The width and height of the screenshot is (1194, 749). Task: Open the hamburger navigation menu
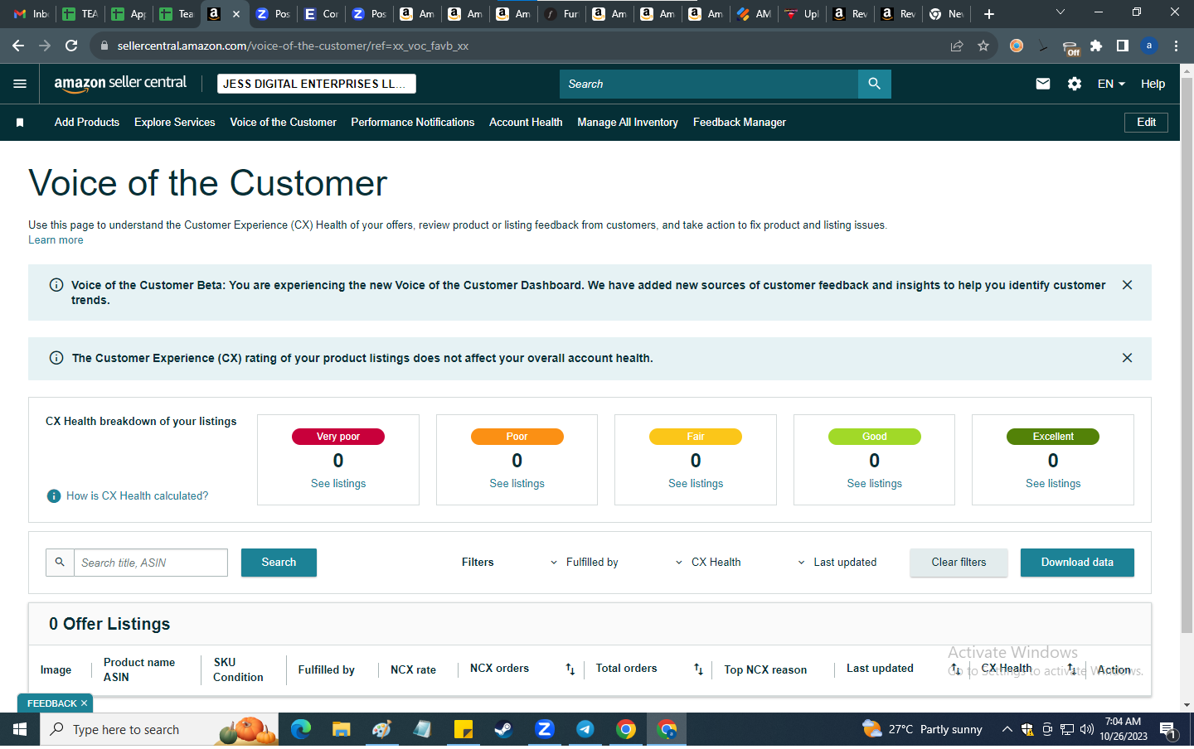[20, 84]
